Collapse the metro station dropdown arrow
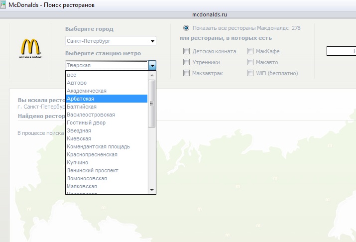This screenshot has width=356, height=242. click(x=152, y=65)
